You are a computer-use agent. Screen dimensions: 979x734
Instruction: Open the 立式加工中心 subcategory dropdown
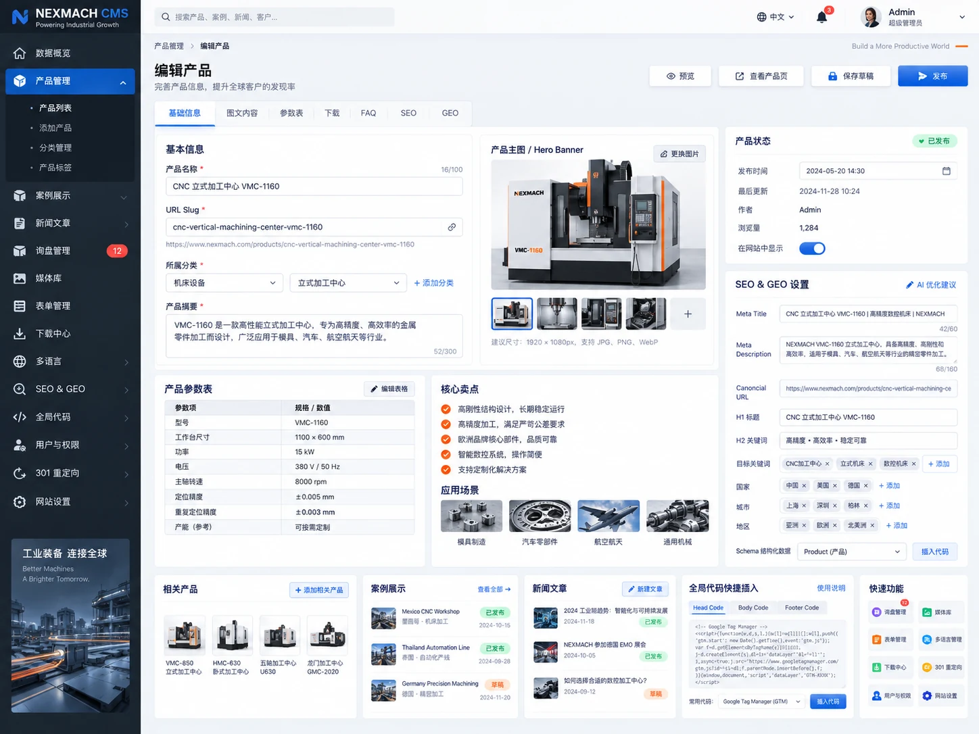point(348,283)
